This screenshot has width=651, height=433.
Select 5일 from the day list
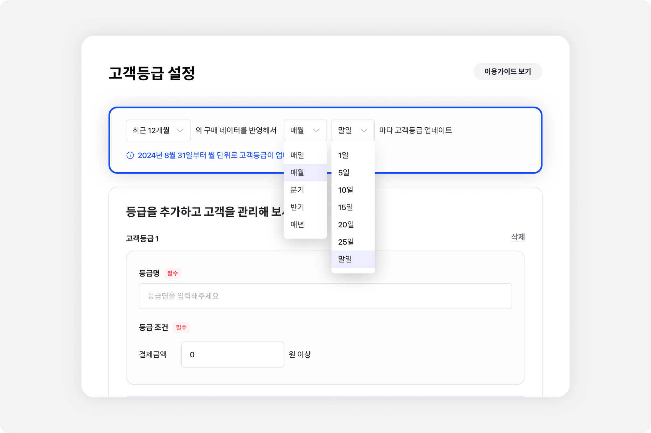[x=353, y=172]
